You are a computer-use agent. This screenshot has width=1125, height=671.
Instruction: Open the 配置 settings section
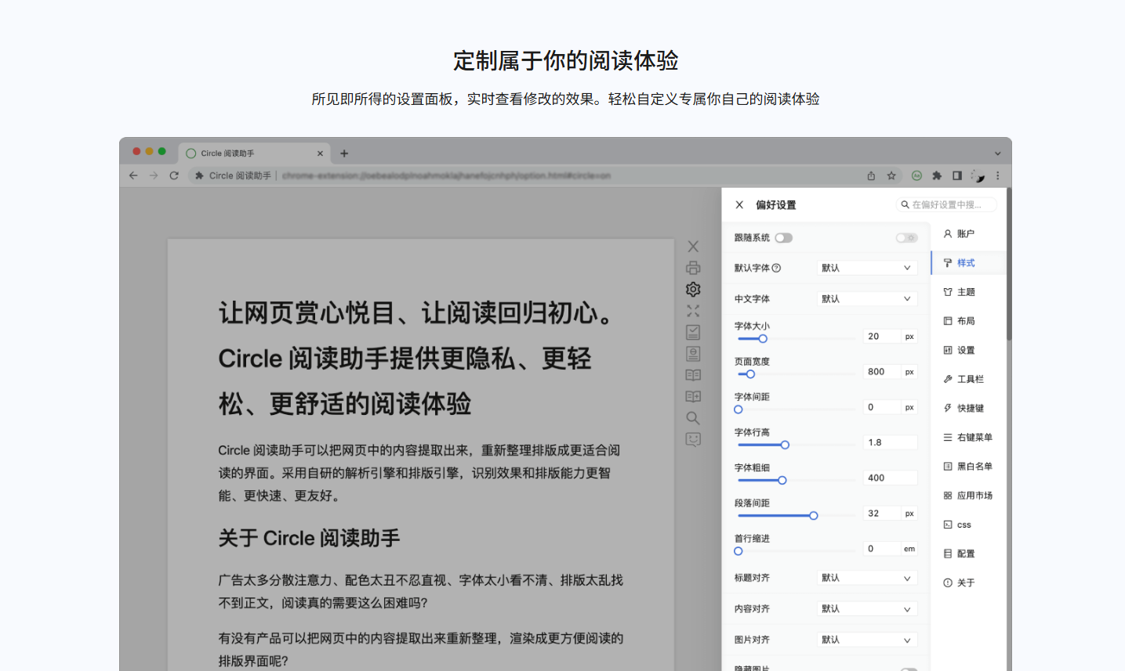[x=969, y=554]
